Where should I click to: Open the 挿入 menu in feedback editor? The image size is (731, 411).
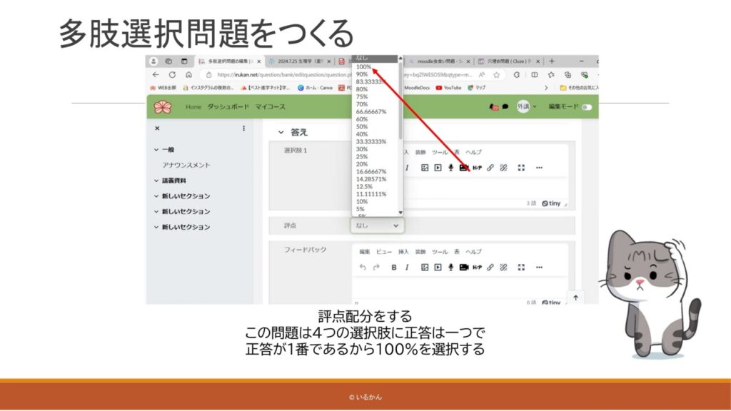403,252
